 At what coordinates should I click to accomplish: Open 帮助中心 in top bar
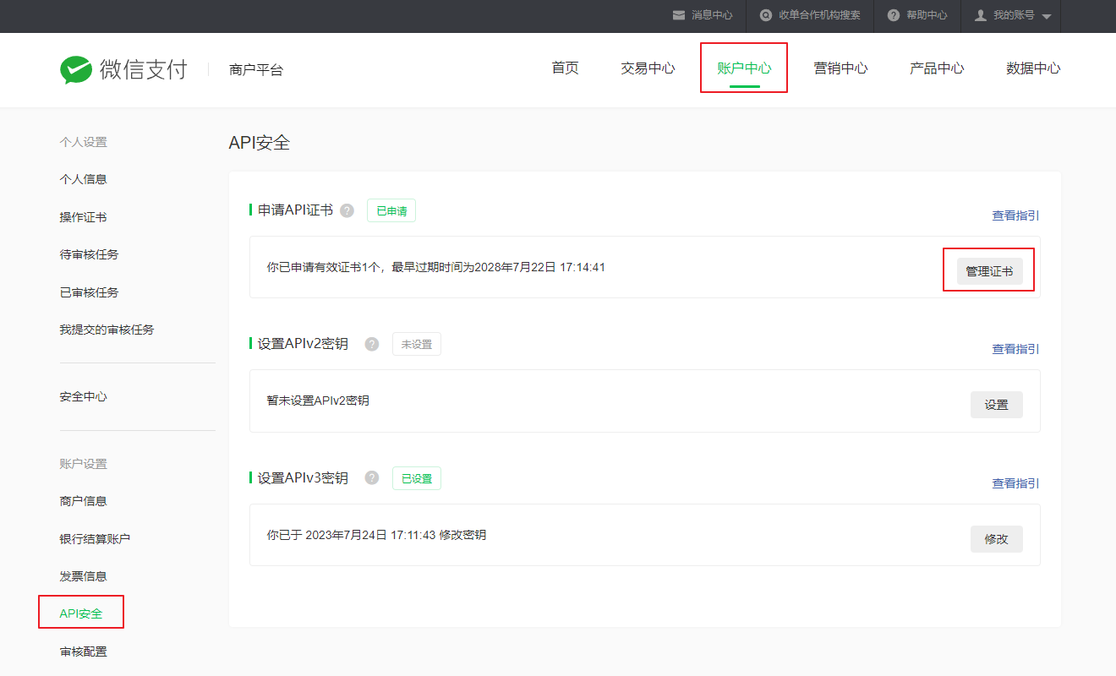(927, 15)
